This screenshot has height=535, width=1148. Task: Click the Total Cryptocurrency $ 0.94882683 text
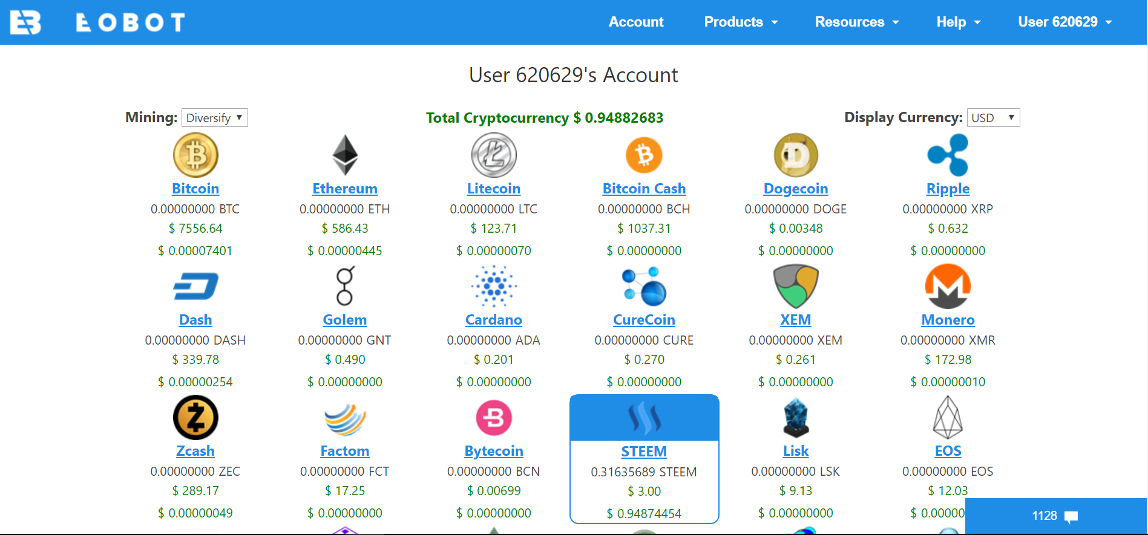[x=545, y=118]
